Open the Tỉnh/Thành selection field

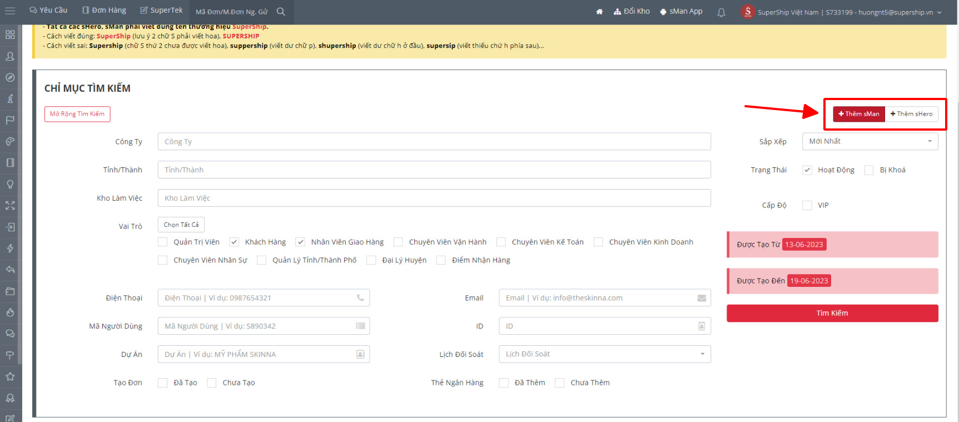tap(434, 170)
